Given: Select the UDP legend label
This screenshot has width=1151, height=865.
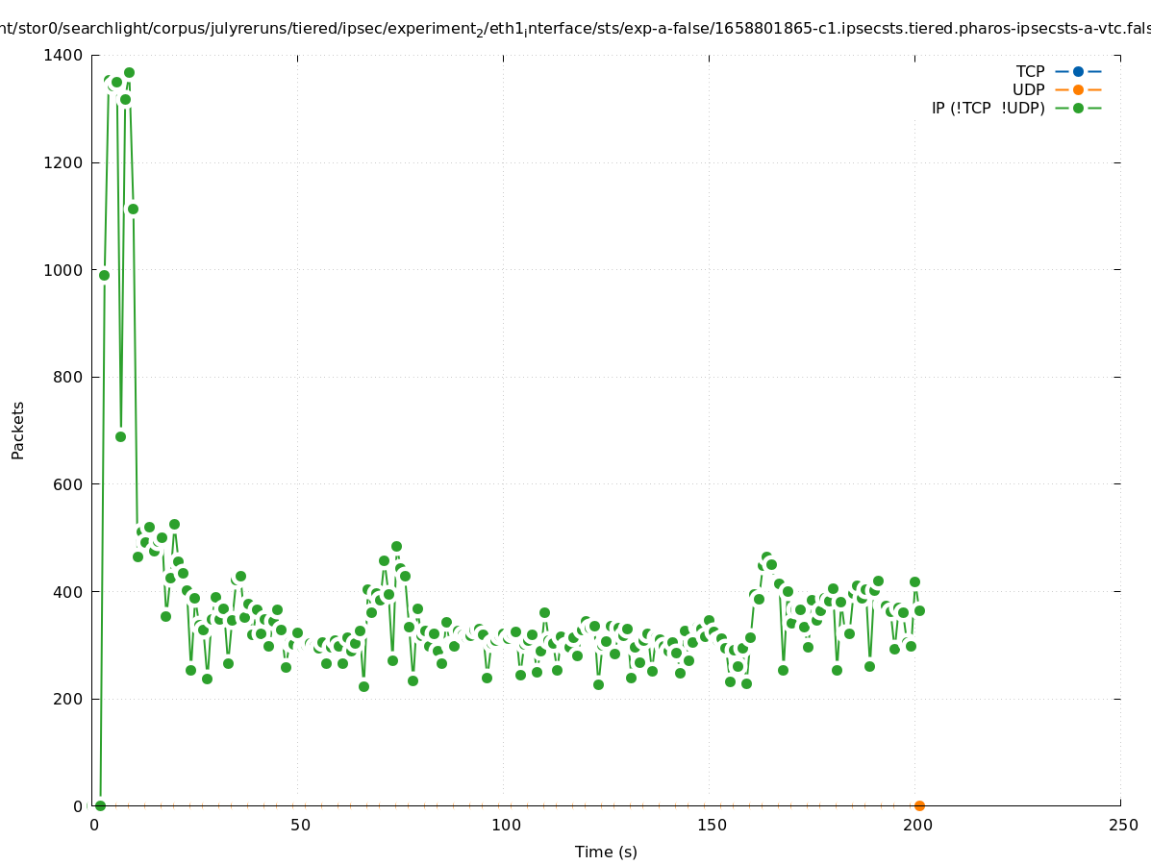Looking at the screenshot, I should coord(1028,89).
